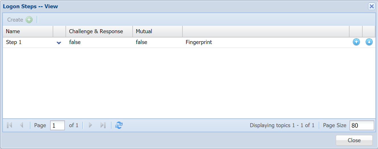The height and width of the screenshot is (149, 378).
Task: Go to first page of results
Action: pyautogui.click(x=9, y=125)
